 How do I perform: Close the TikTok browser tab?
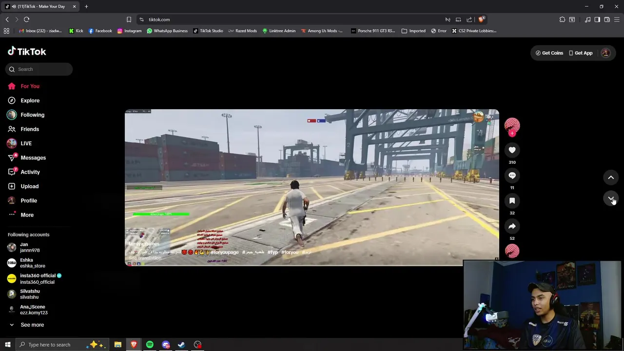point(74,6)
